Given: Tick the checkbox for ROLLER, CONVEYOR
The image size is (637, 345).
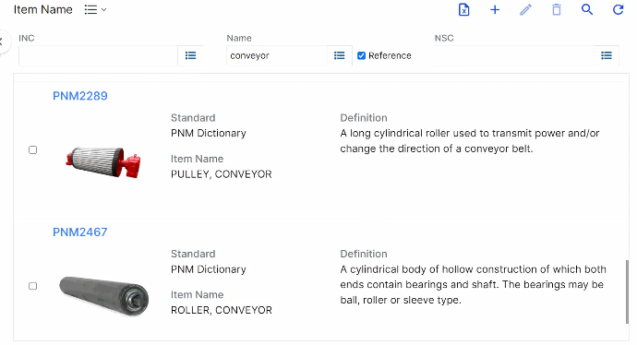Looking at the screenshot, I should (x=33, y=286).
